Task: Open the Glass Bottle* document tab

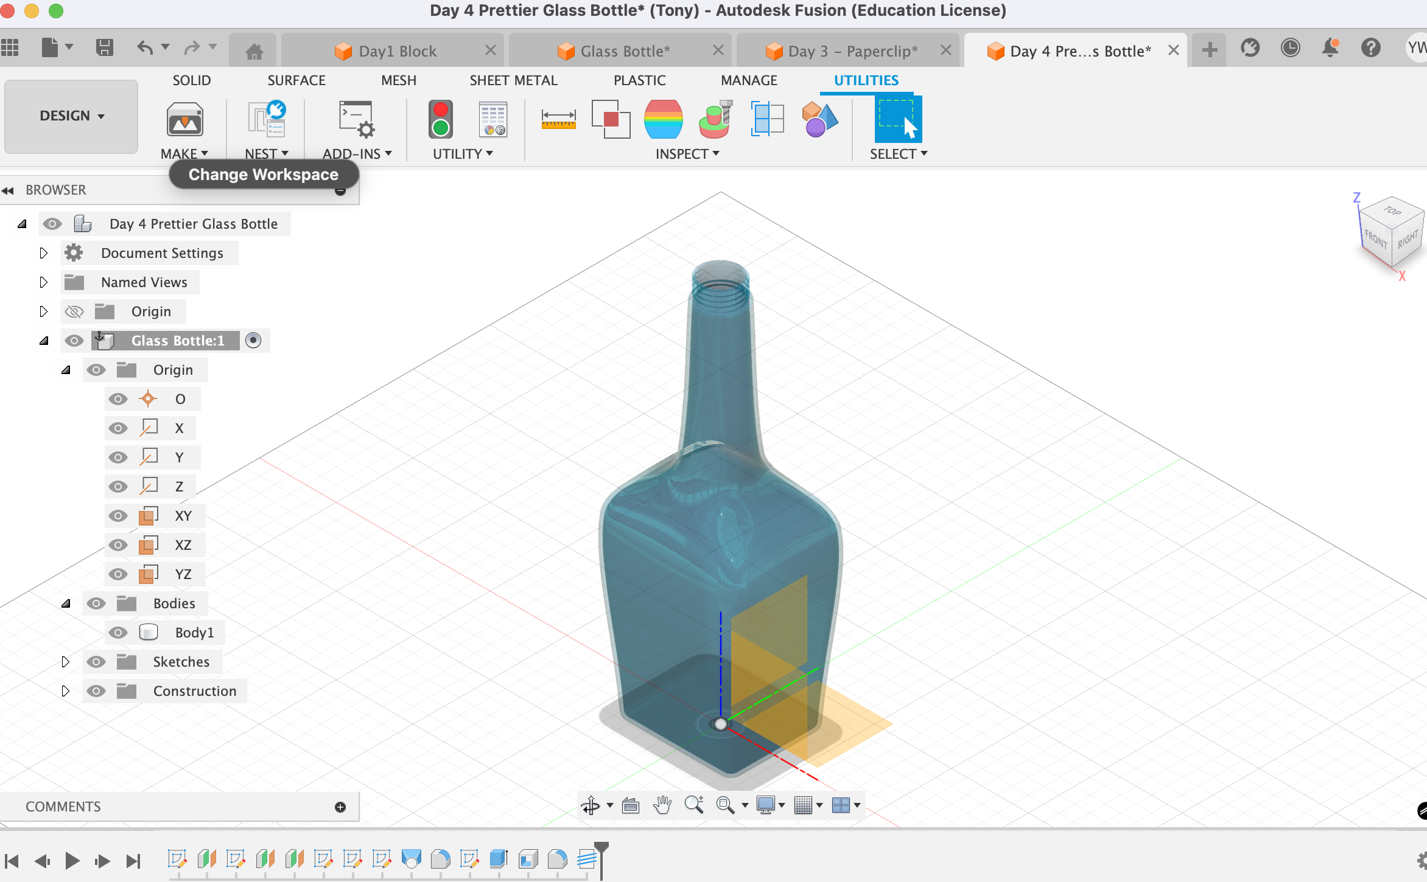Action: point(625,51)
